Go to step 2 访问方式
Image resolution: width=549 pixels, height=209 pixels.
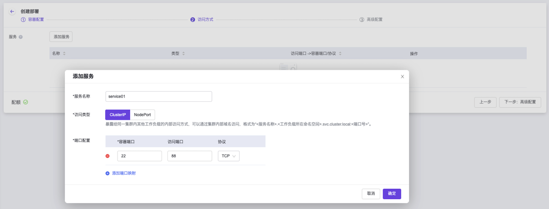point(202,20)
